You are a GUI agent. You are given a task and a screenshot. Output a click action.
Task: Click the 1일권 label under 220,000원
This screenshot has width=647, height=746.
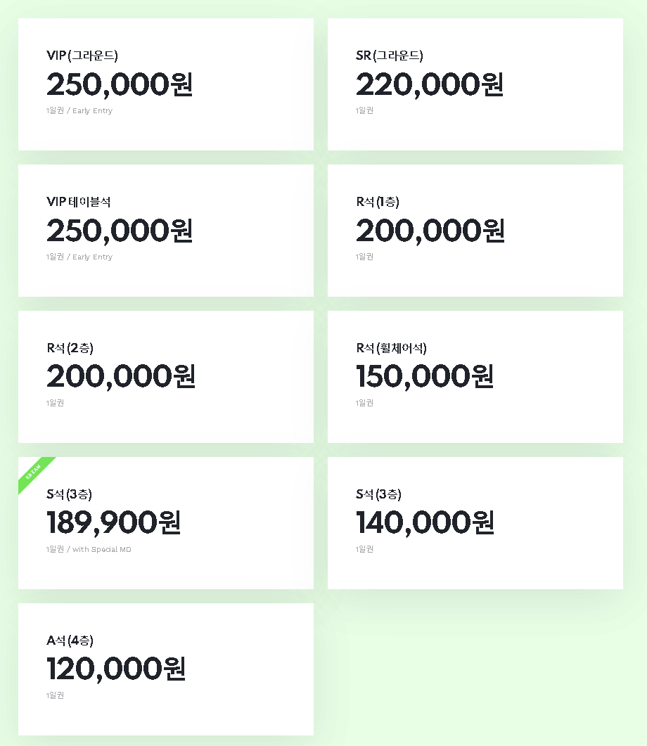click(364, 110)
